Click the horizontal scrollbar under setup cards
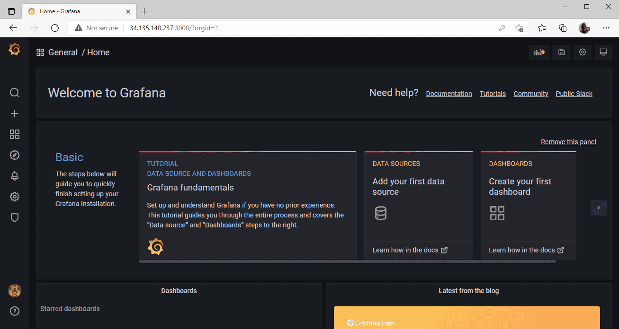Viewport: 619px width, 329px height. pos(347,261)
